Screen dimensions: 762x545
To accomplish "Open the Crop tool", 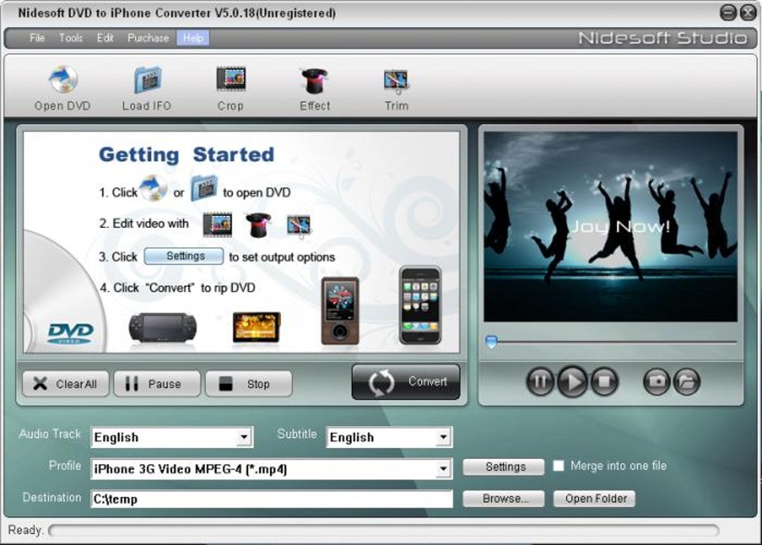I will coord(230,88).
